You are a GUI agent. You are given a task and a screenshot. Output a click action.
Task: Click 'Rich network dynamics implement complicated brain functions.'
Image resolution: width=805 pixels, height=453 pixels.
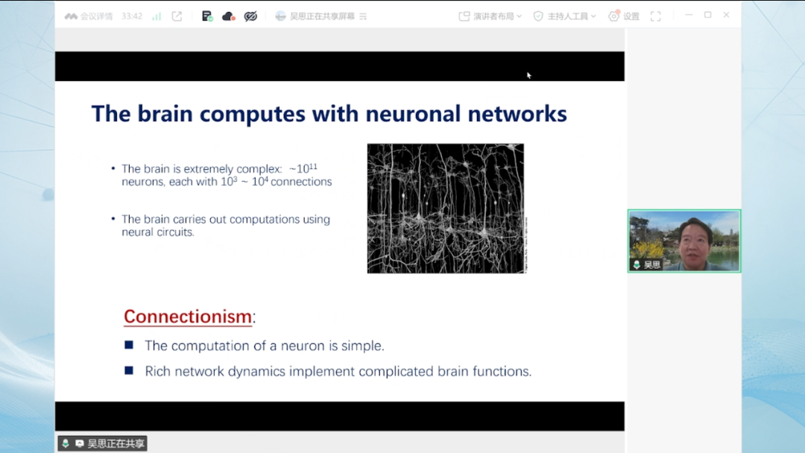(338, 372)
